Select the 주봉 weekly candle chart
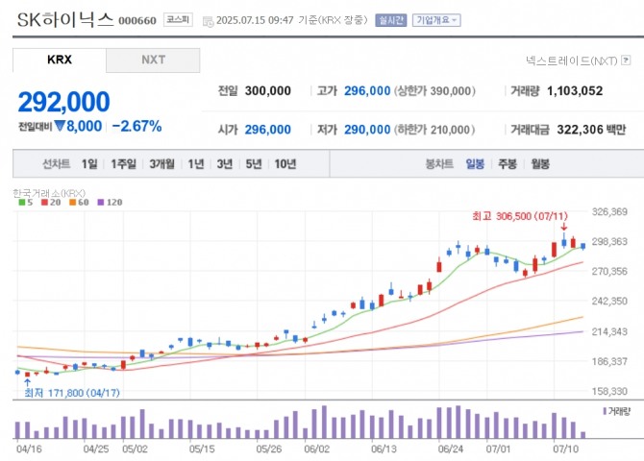The image size is (644, 461). coord(508,164)
